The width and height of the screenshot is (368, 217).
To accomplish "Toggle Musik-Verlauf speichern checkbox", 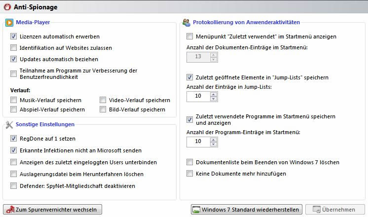I will click(x=14, y=100).
